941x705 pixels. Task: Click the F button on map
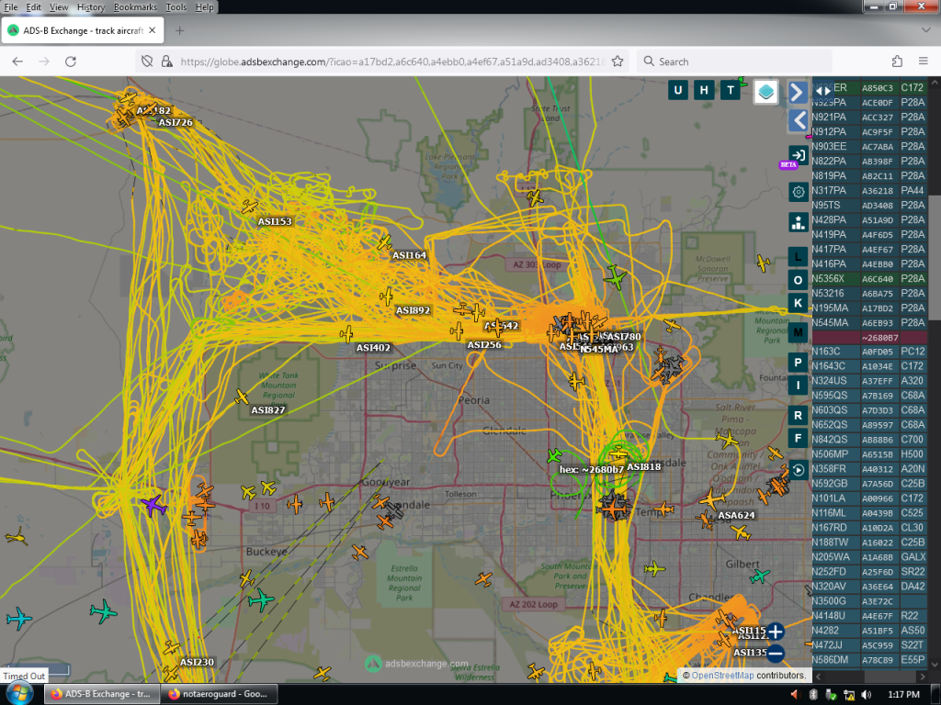click(x=798, y=438)
